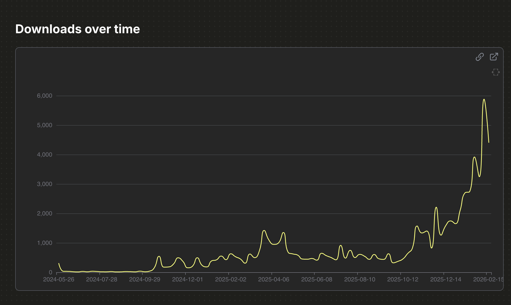Click the 3,000 y-axis label

(x=45, y=184)
